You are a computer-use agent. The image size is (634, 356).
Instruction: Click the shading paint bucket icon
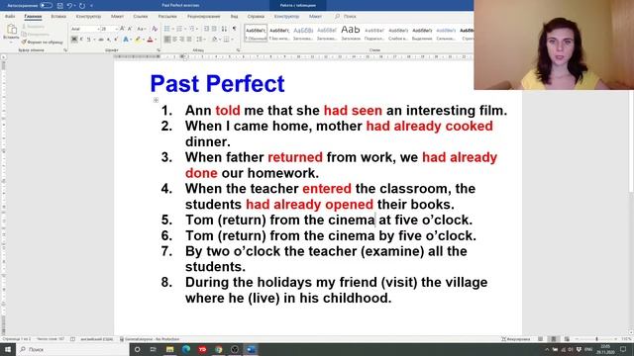coord(214,40)
